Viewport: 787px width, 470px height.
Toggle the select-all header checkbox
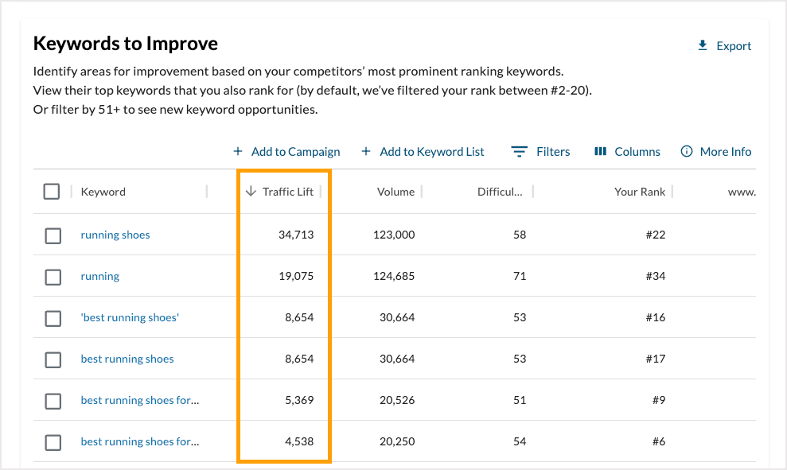coord(52,192)
